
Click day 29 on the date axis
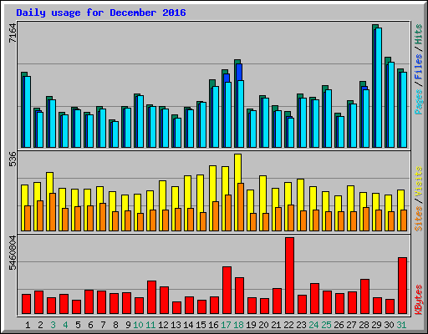[x=376, y=325]
